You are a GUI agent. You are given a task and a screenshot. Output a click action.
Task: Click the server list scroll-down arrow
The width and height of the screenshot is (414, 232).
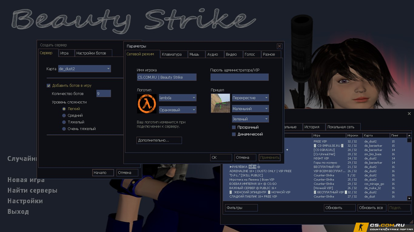(x=409, y=198)
